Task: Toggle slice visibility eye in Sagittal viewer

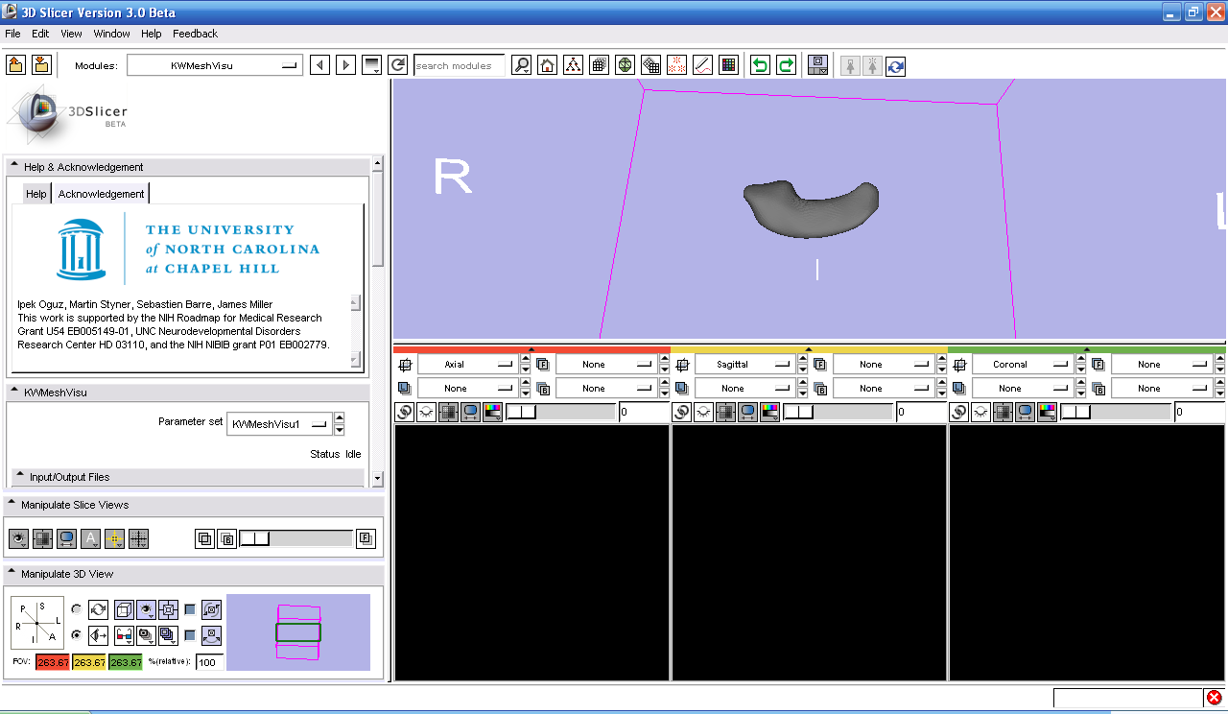Action: [x=704, y=412]
